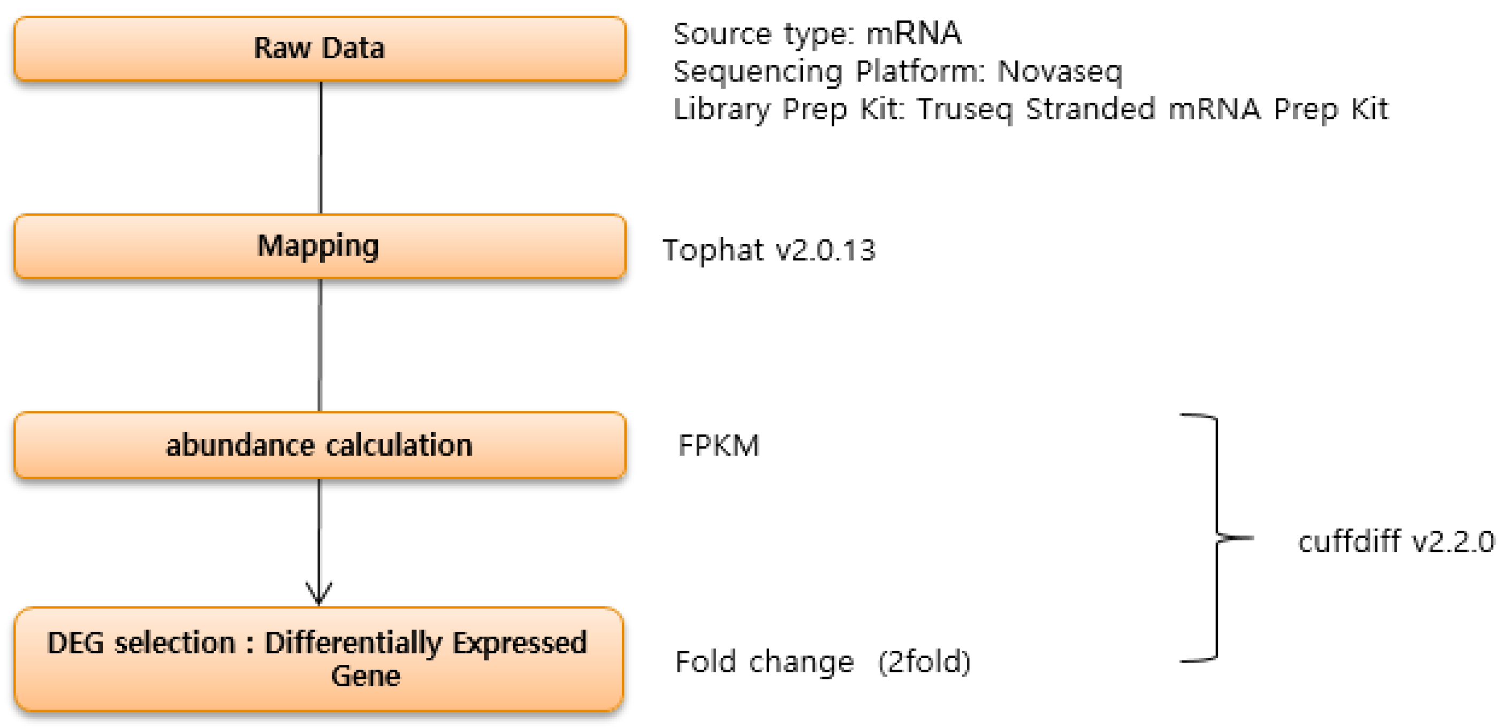Select the word Gene in the bottom box
The image size is (1507, 728).
click(366, 676)
